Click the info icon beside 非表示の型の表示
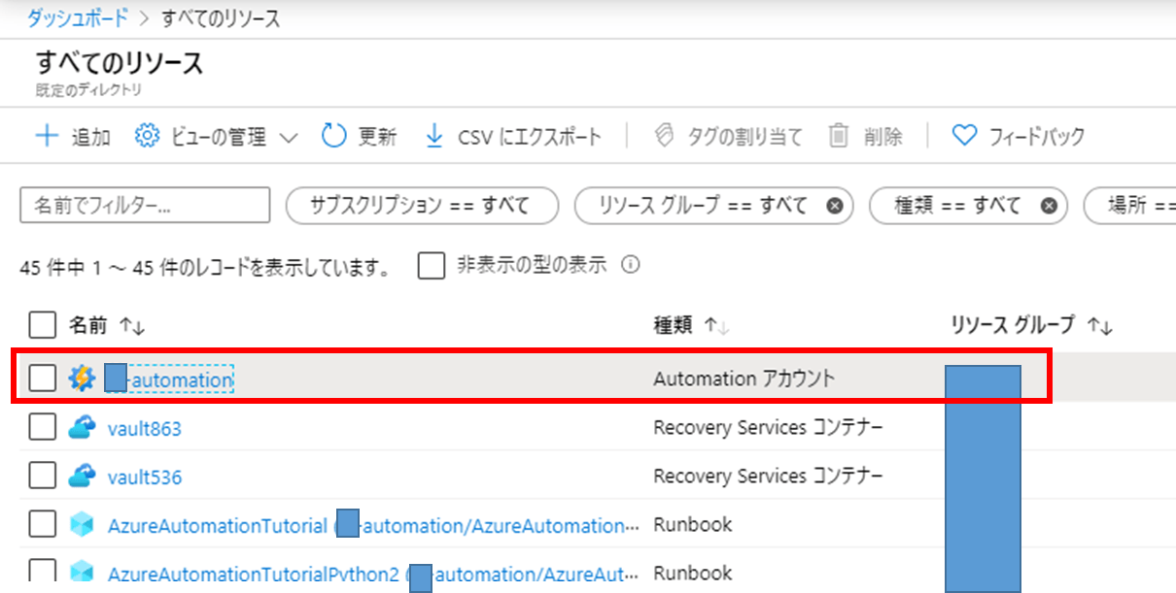This screenshot has height=593, width=1176. [x=630, y=264]
